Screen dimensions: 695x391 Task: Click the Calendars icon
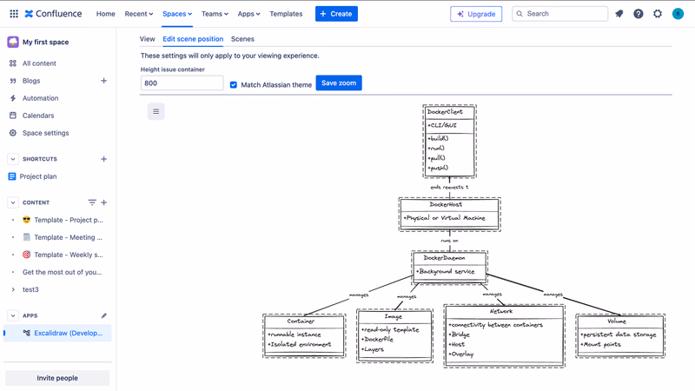coord(13,116)
